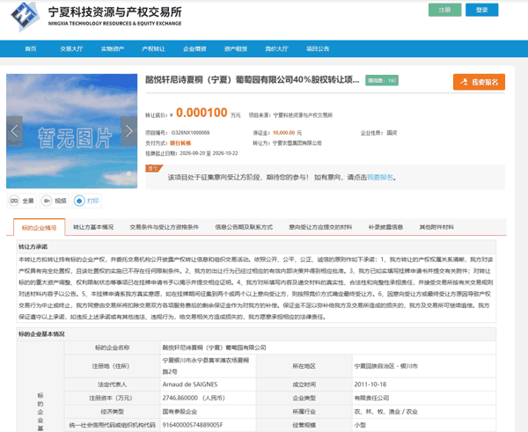The height and width of the screenshot is (432, 528).
Task: Open 交易大厅 in the navigation bar
Action: pos(71,48)
